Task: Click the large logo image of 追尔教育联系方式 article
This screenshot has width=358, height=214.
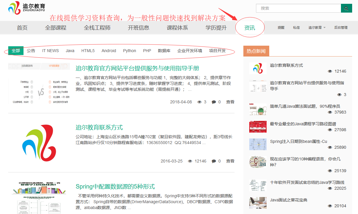Action: point(39,142)
